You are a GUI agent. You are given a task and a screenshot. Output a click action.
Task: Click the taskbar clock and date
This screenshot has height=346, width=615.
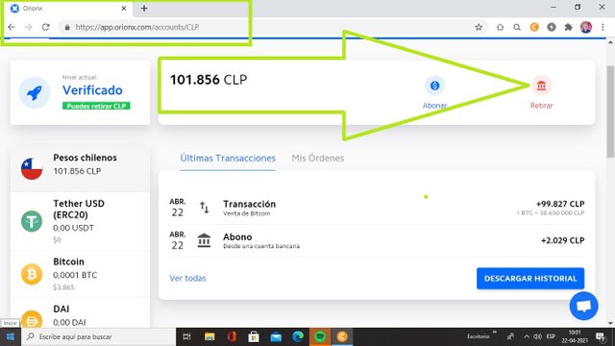pyautogui.click(x=575, y=336)
